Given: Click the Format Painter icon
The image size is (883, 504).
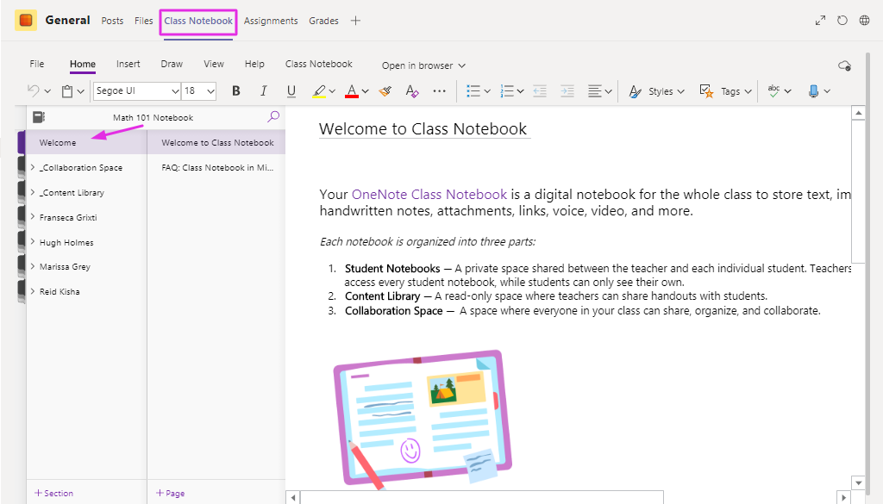Looking at the screenshot, I should point(385,90).
